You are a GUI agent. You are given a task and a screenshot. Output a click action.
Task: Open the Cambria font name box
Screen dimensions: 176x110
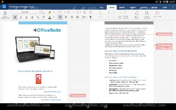coord(25,12)
